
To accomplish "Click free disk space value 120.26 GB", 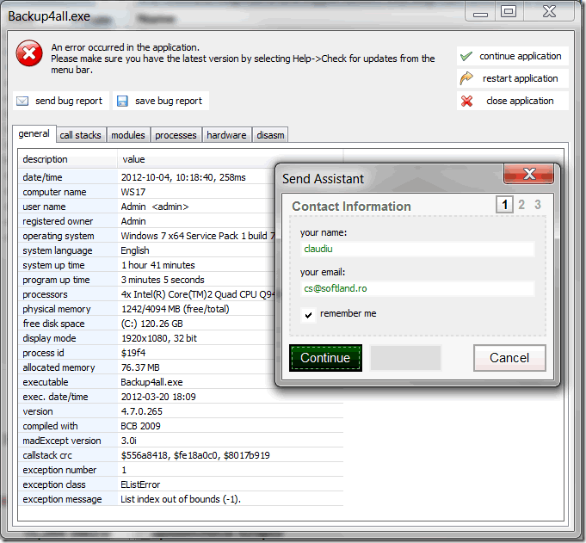I will [x=151, y=324].
